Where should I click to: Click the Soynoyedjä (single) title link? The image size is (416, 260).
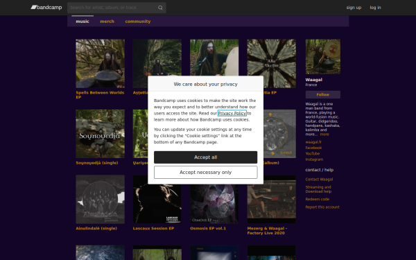coord(97,163)
